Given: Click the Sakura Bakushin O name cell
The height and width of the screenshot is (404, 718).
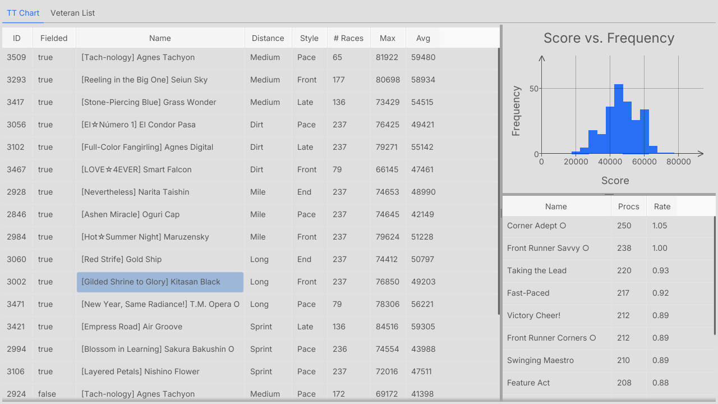Looking at the screenshot, I should [160, 349].
